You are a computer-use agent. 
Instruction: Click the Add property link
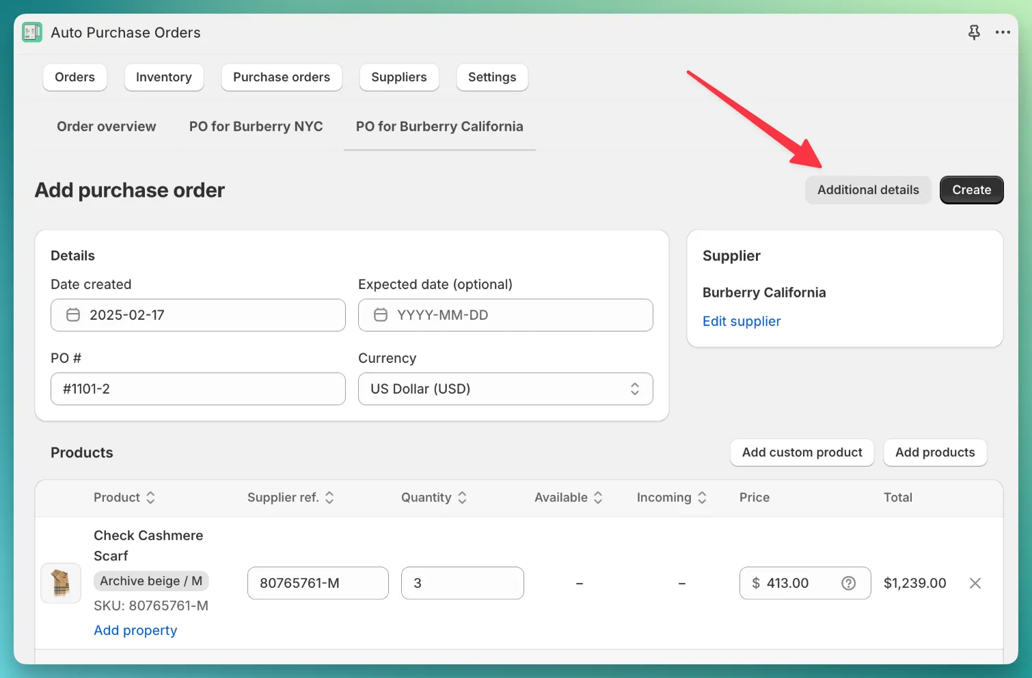tap(135, 630)
